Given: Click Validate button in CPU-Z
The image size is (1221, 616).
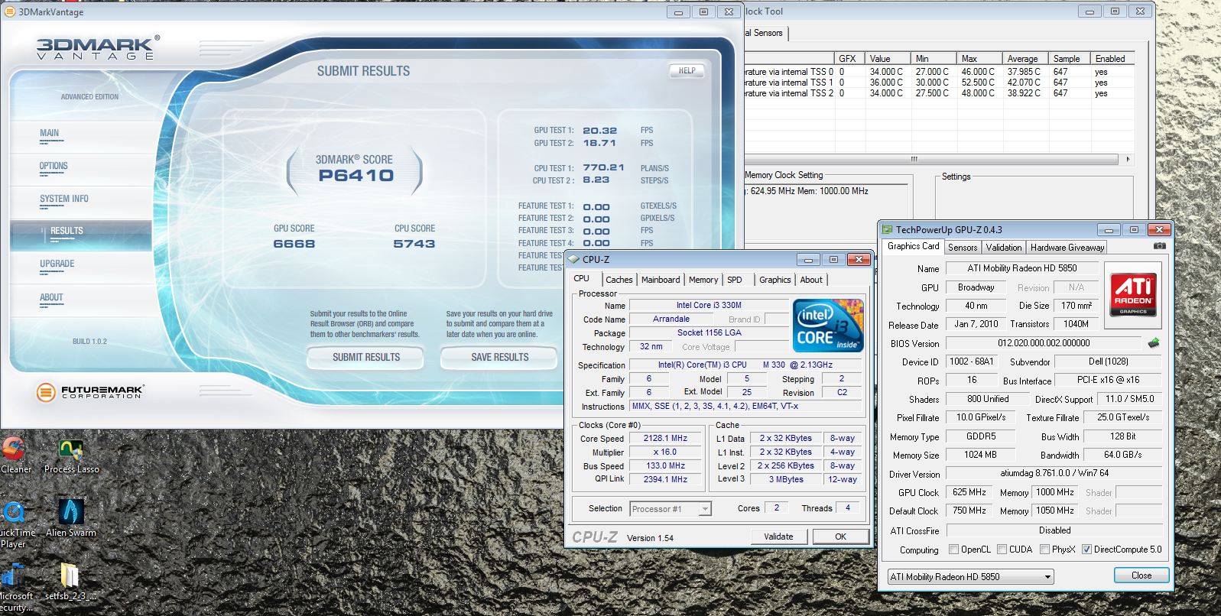Looking at the screenshot, I should click(x=778, y=537).
